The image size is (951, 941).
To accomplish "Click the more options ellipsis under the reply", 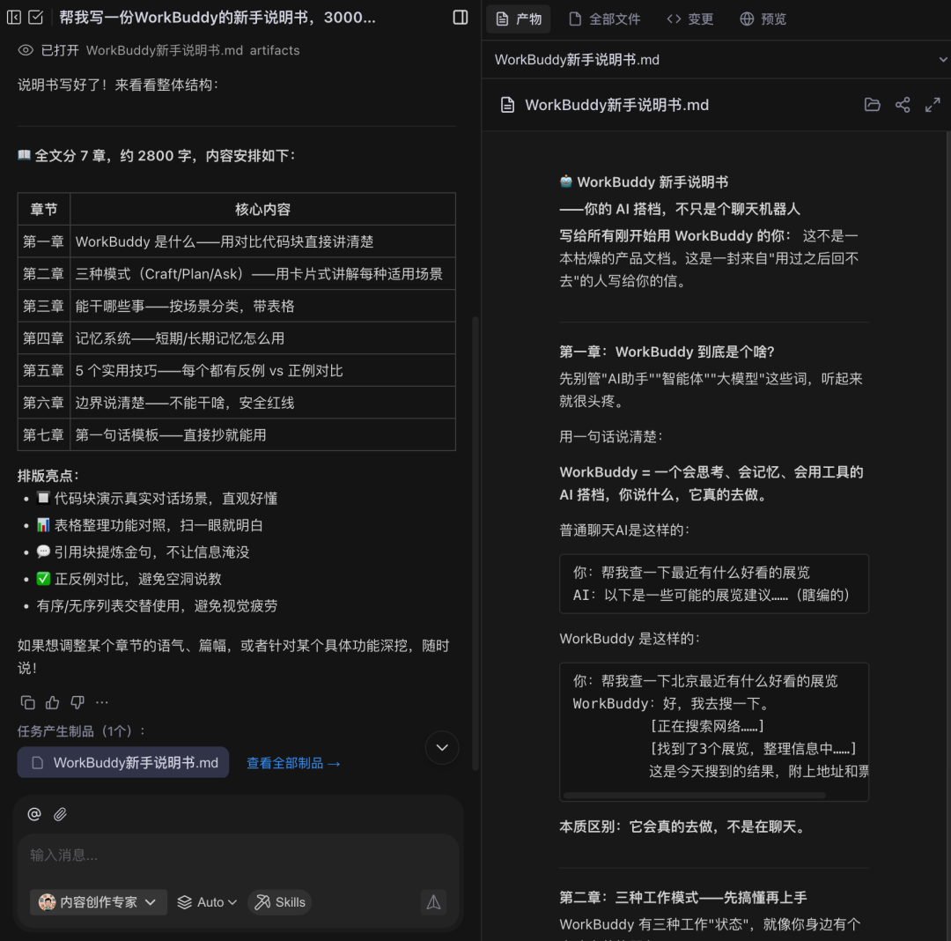I will point(103,702).
